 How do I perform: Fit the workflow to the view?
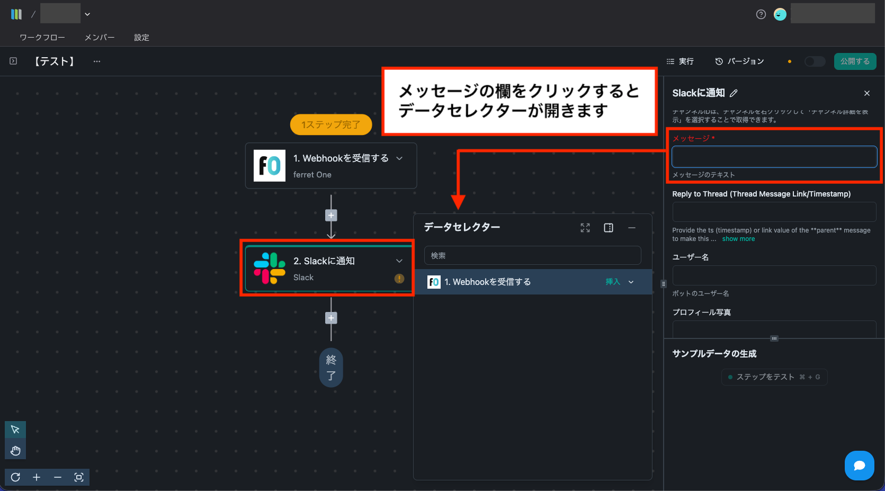[79, 477]
